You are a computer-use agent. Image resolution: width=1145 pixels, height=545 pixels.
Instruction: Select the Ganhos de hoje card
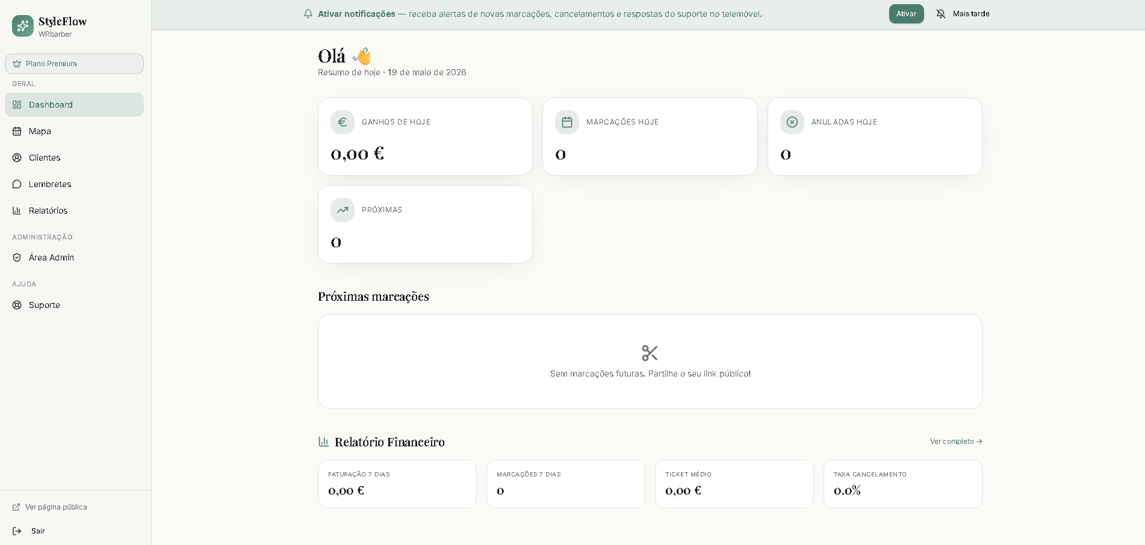pos(425,137)
